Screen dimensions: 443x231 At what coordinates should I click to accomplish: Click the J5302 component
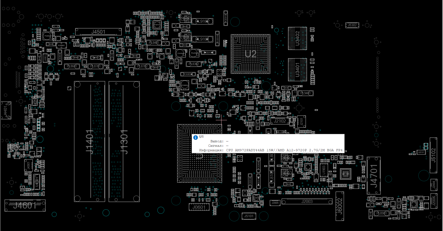pos(352,25)
